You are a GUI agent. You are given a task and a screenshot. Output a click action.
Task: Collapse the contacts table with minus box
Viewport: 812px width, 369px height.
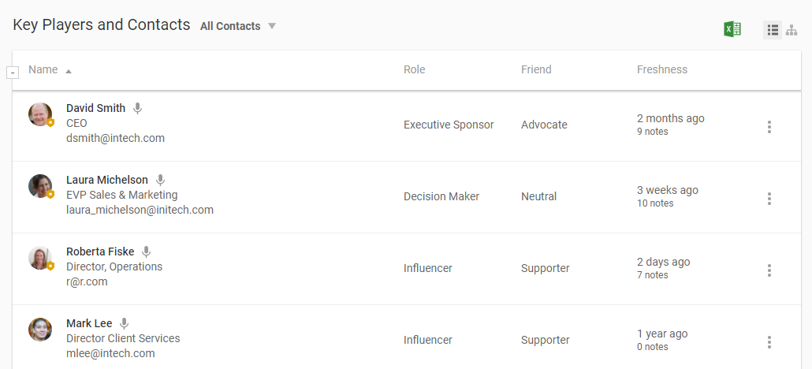coord(13,73)
